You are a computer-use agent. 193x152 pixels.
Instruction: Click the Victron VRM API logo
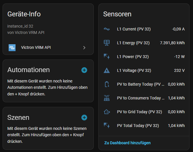(x=12, y=47)
